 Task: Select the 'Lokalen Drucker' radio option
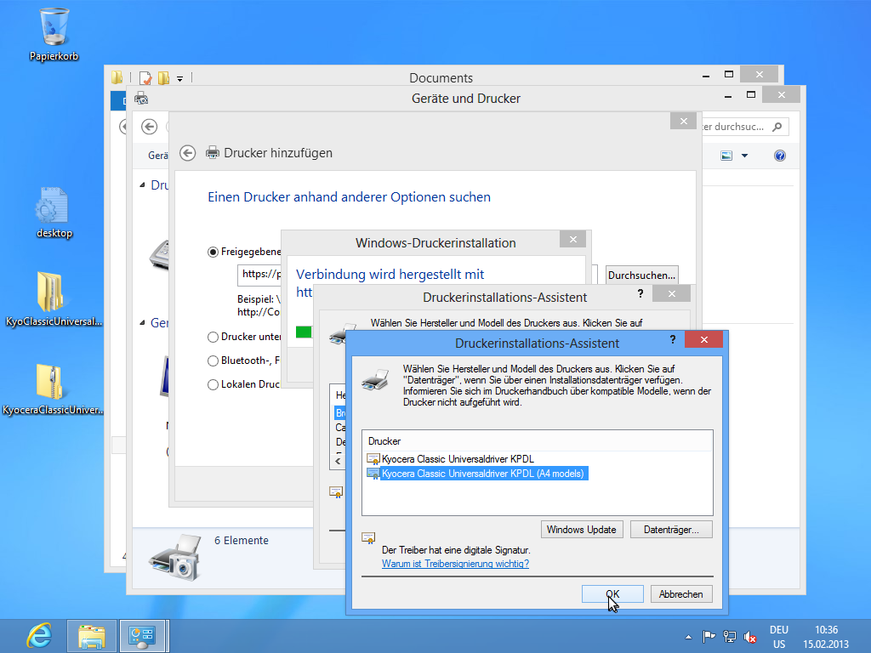point(213,385)
